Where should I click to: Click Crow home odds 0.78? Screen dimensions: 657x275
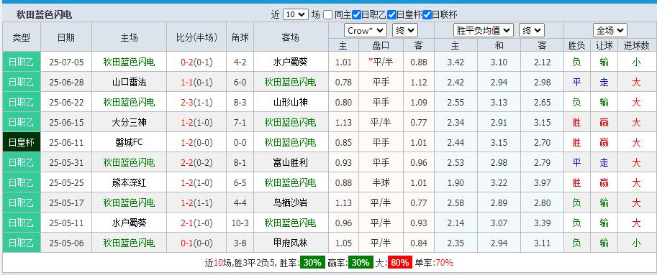pyautogui.click(x=343, y=83)
